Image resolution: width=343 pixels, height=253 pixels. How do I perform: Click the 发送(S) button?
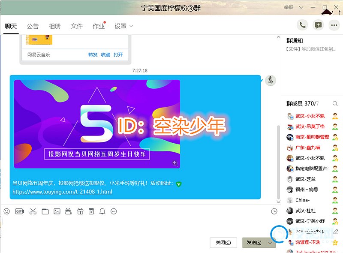click(x=254, y=243)
